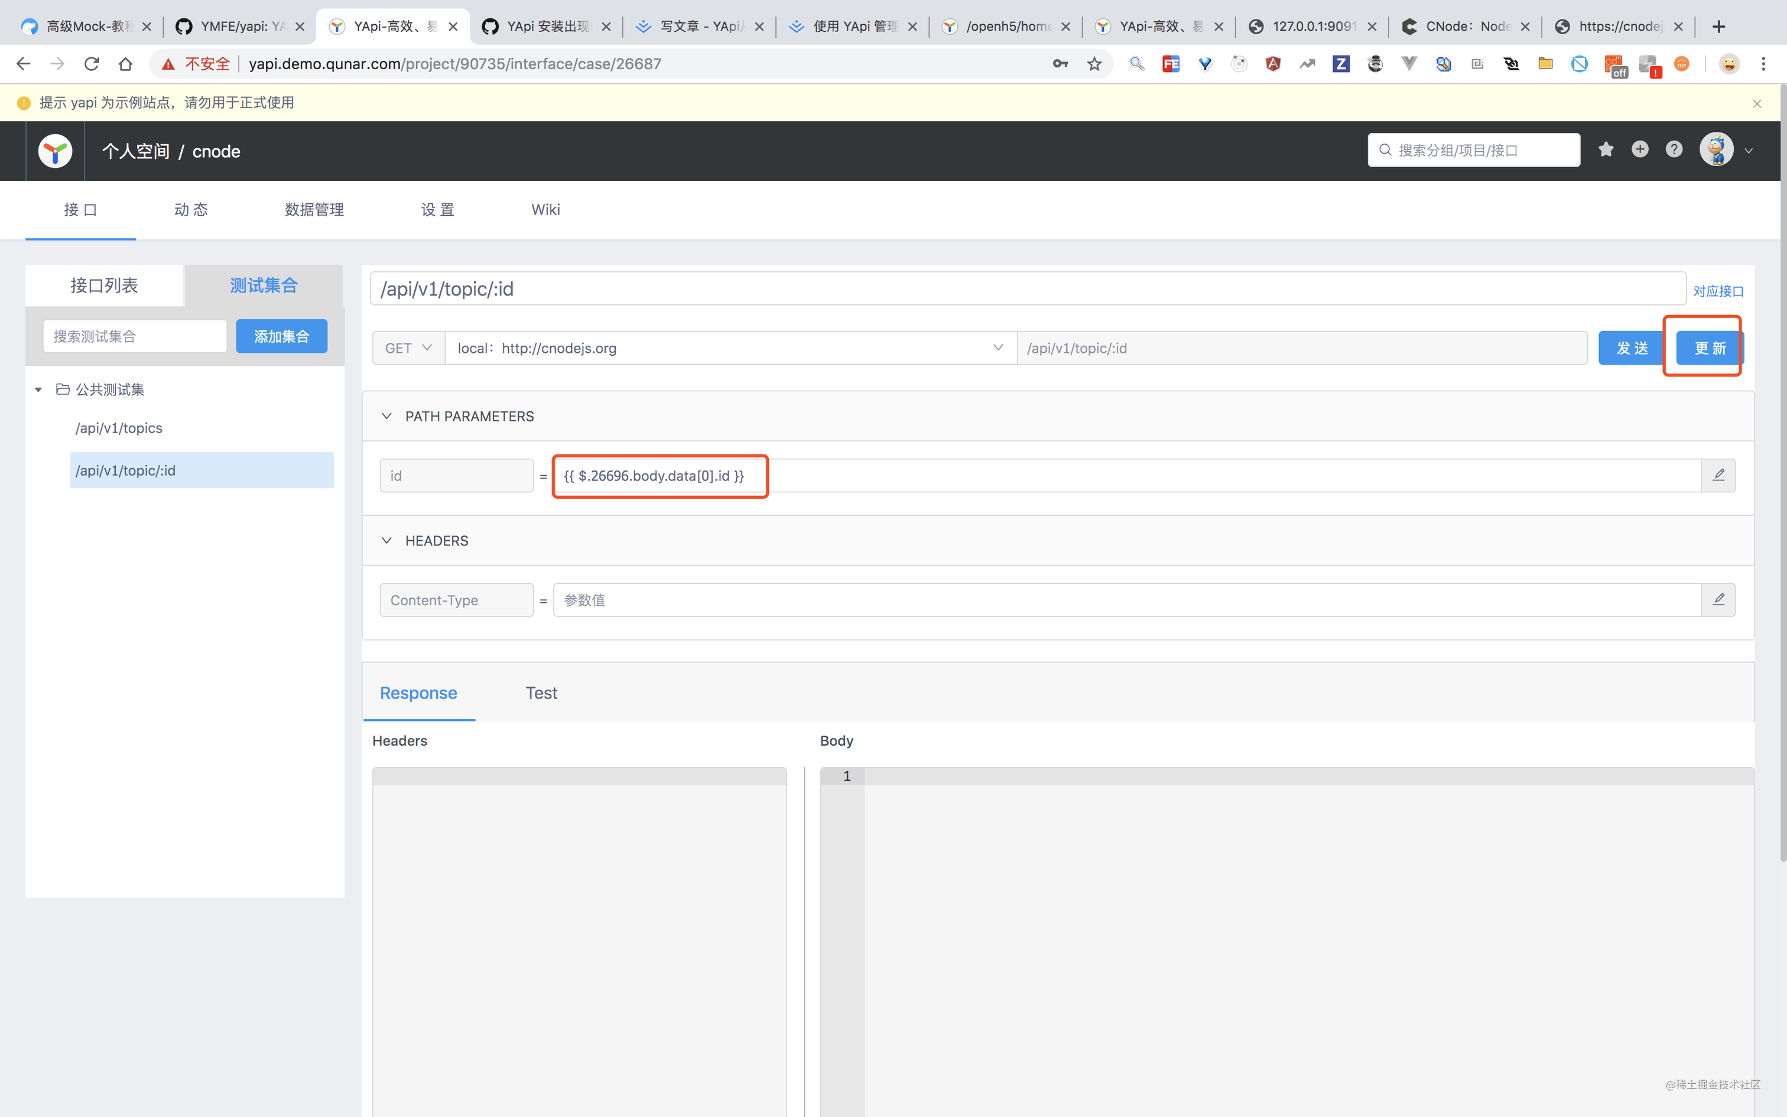
Task: Open the 对应接口 link
Action: [1718, 291]
